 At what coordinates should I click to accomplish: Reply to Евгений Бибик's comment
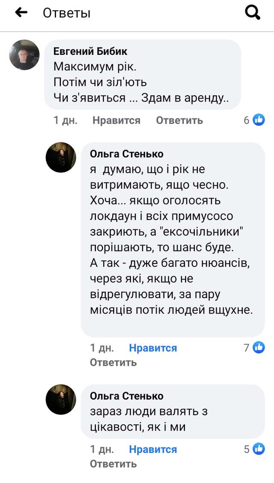point(179,121)
